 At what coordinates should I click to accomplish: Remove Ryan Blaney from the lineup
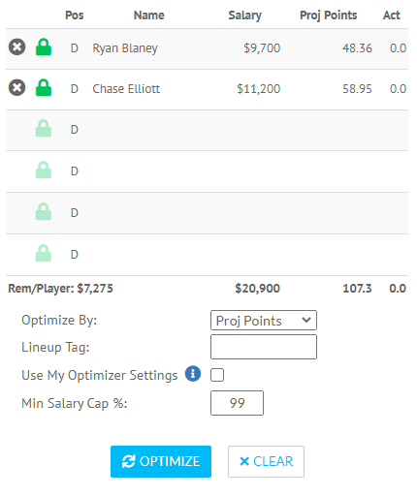coord(16,47)
